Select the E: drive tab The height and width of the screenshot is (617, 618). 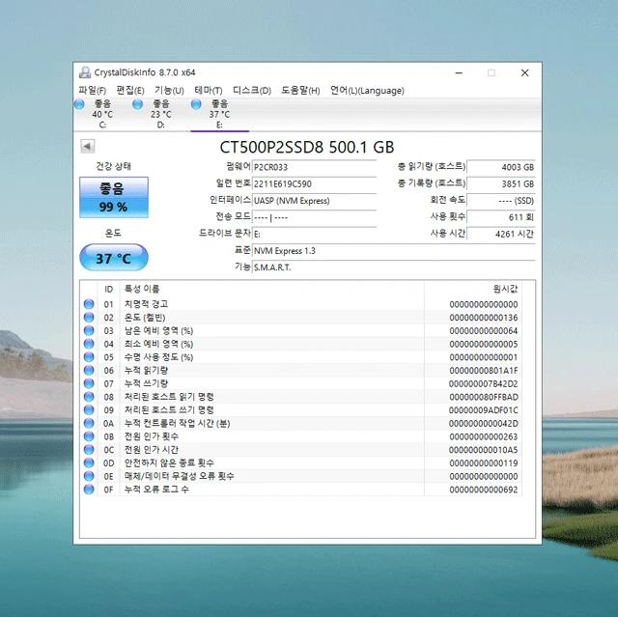pyautogui.click(x=219, y=114)
